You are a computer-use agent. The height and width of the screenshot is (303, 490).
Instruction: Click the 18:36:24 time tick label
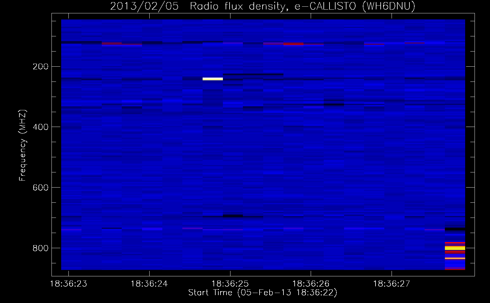[149, 284]
